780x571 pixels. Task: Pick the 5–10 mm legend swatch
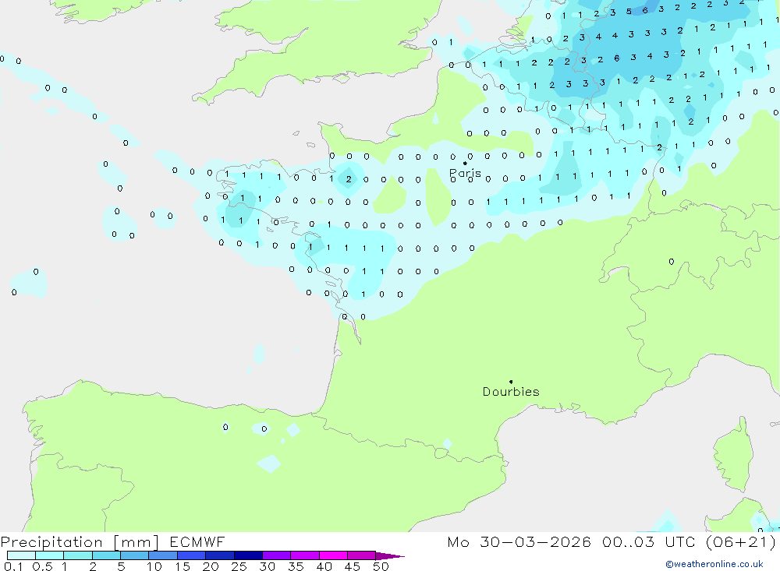pyautogui.click(x=135, y=555)
